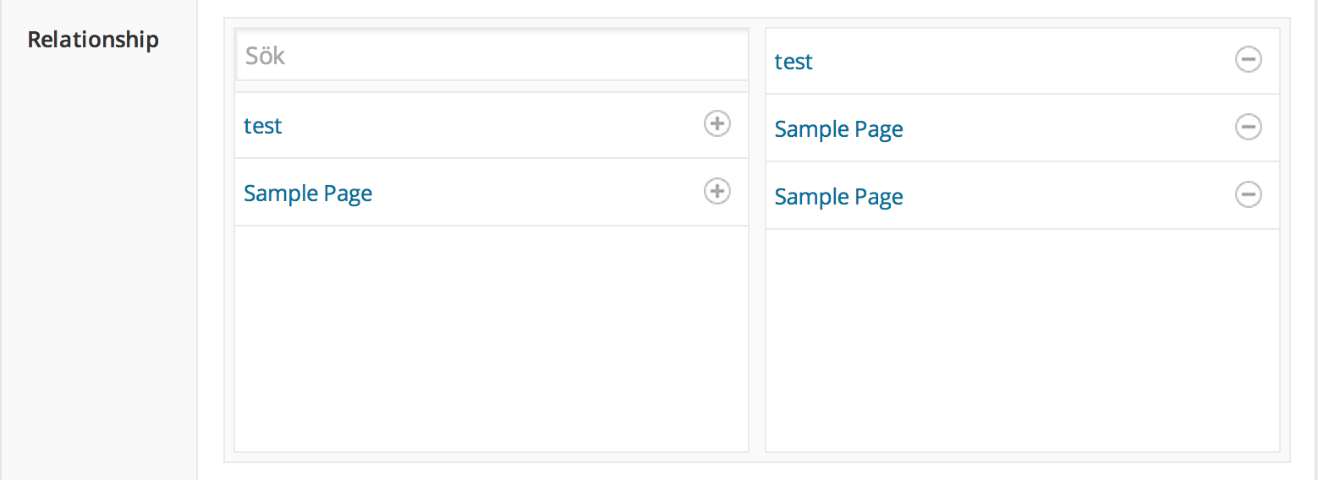The height and width of the screenshot is (480, 1318).
Task: Click empty area below selected items
Action: tap(1023, 340)
